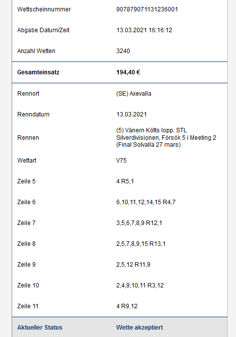Screen dimensions: 236x337
Task: Click the Anzahl Wetten value 3240
Action: coord(123,51)
